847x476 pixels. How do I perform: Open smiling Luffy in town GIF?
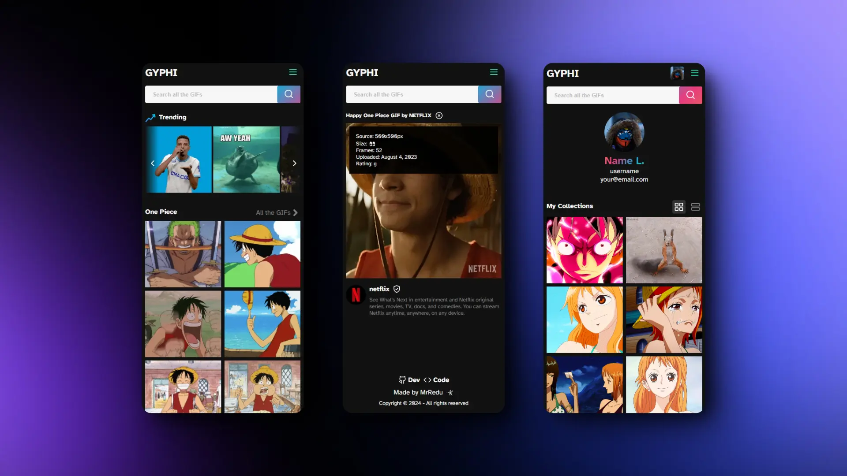(x=183, y=387)
